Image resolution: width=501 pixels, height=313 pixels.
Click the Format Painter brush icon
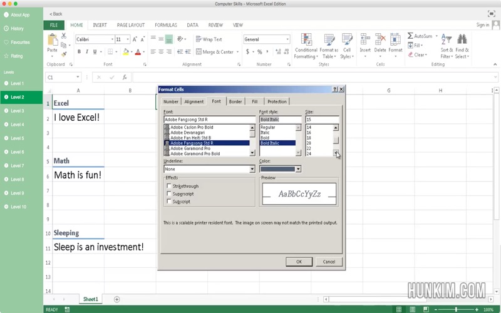tap(64, 54)
